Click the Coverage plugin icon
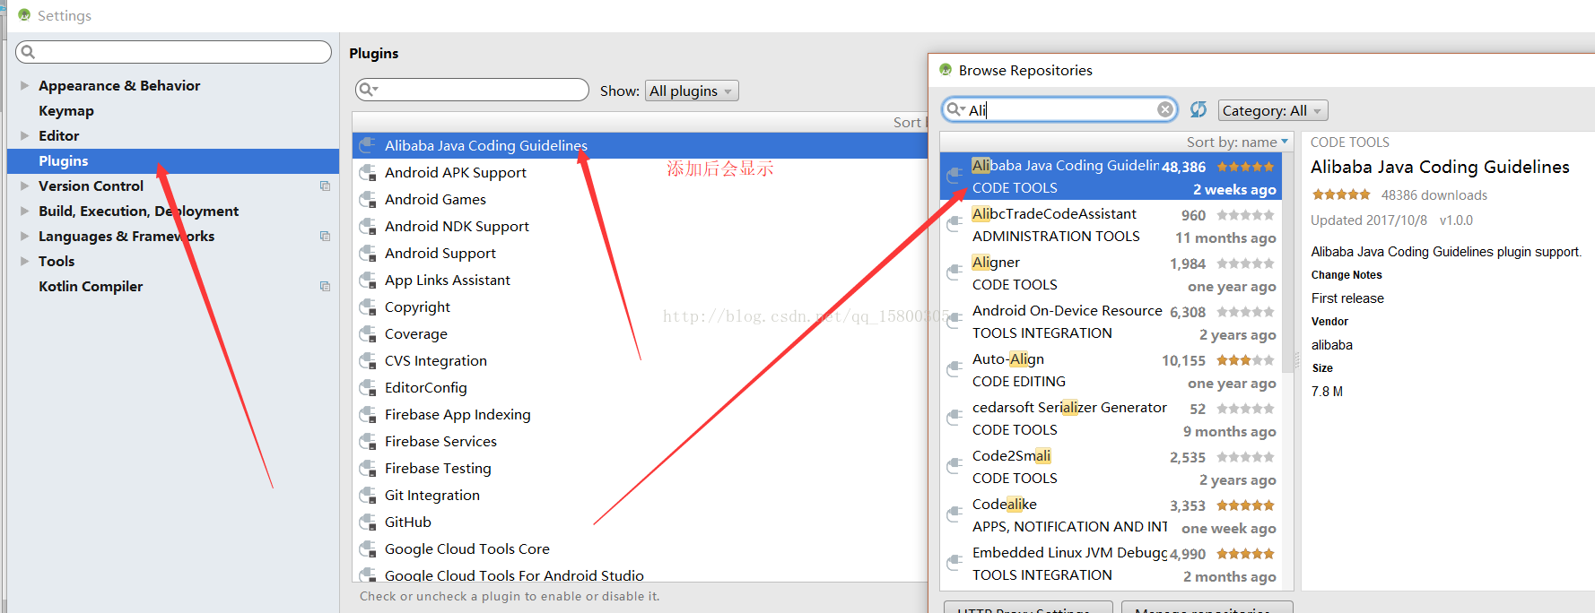The height and width of the screenshot is (613, 1595). (x=367, y=333)
